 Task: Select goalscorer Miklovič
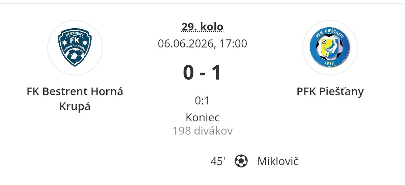[278, 161]
